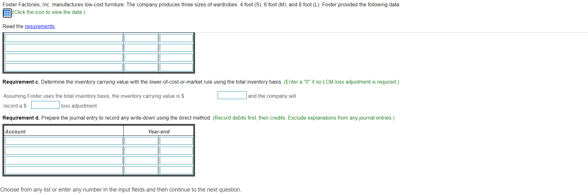This screenshot has height=195, width=588.
Task: Click the loss adjustment amount input box
Action: tap(45, 105)
